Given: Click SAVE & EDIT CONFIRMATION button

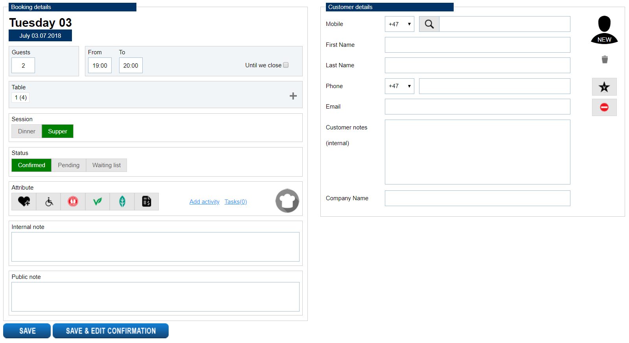Looking at the screenshot, I should click(111, 331).
